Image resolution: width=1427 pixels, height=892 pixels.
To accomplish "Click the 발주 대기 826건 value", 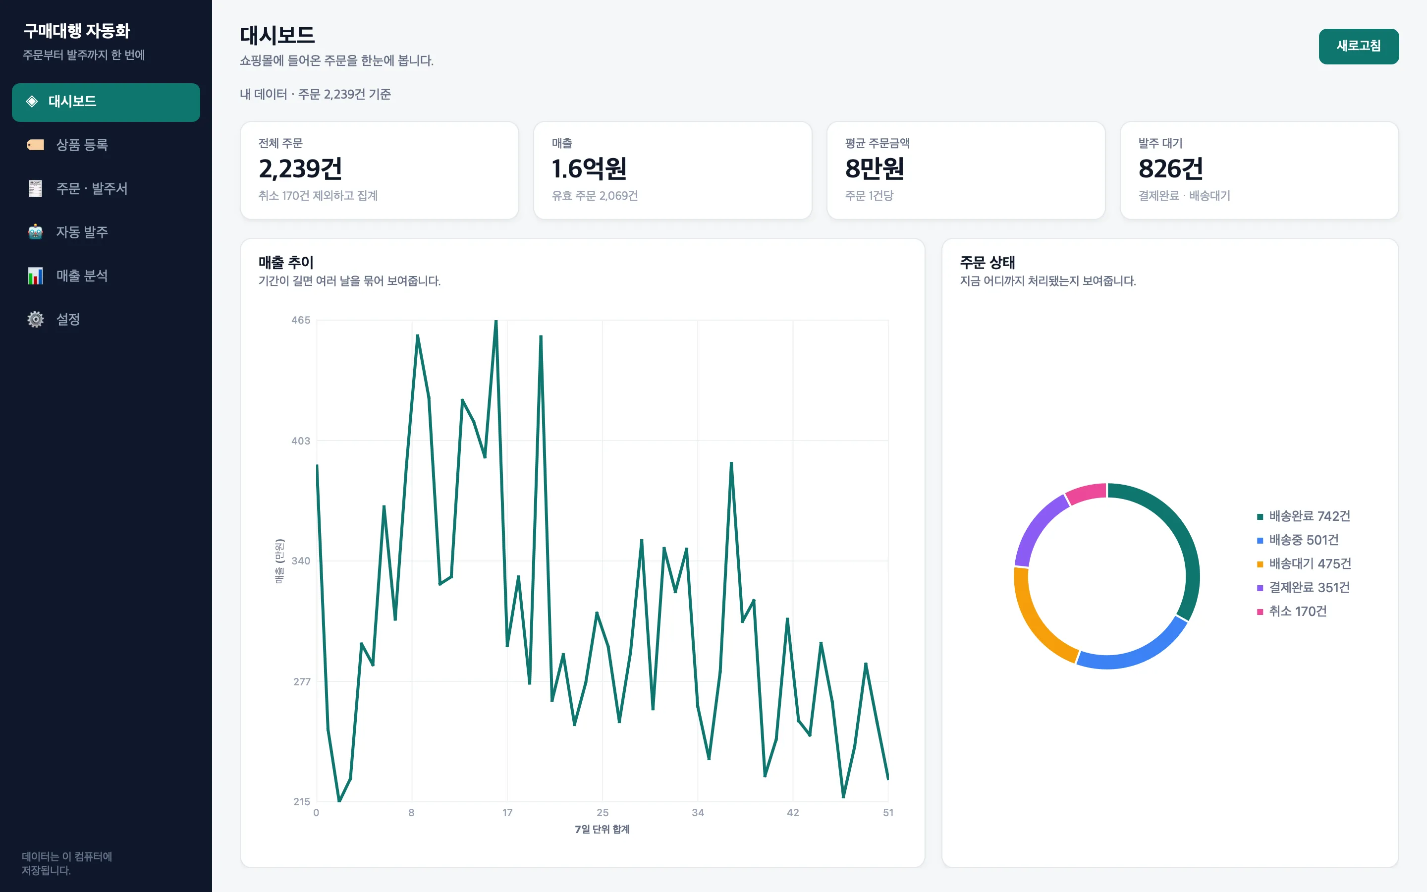I will click(1170, 169).
